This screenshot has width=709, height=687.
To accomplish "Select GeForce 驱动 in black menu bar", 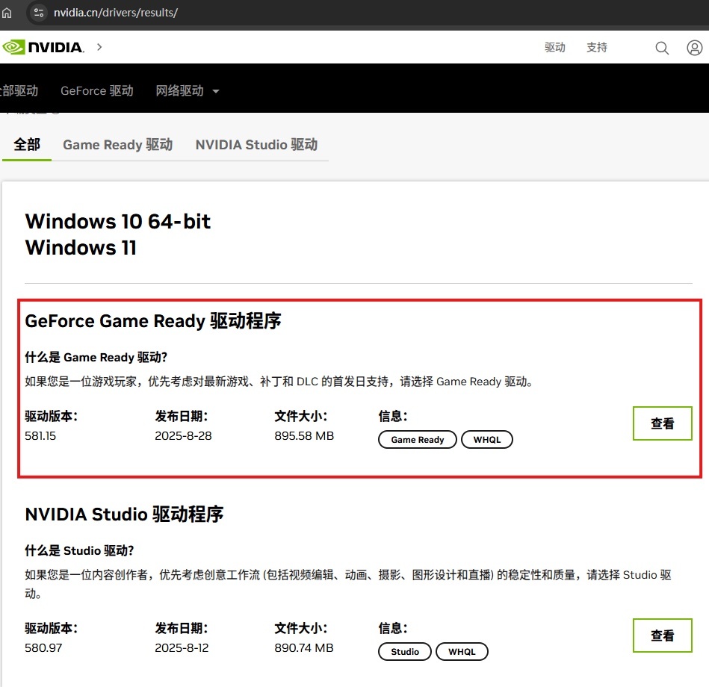I will click(x=97, y=91).
